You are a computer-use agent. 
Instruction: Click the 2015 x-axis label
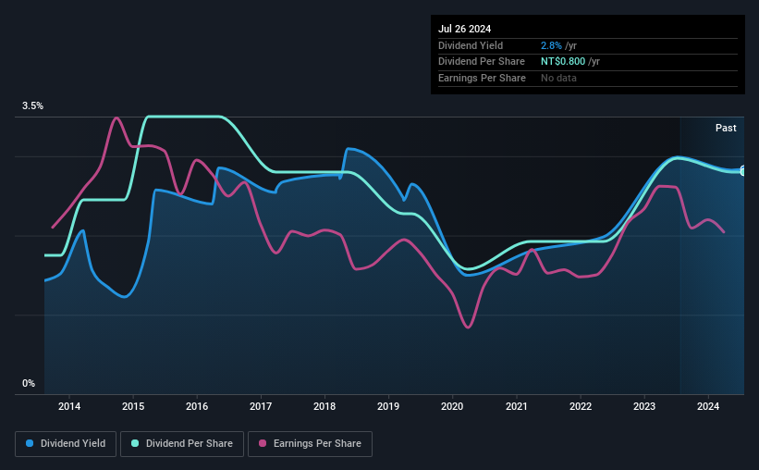pos(133,406)
